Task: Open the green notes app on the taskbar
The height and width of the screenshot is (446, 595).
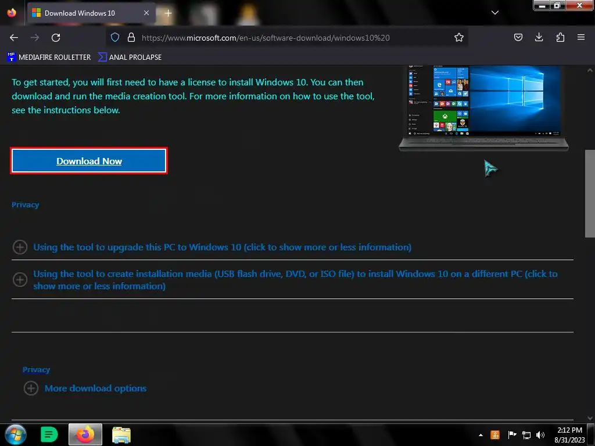Action: [49, 434]
